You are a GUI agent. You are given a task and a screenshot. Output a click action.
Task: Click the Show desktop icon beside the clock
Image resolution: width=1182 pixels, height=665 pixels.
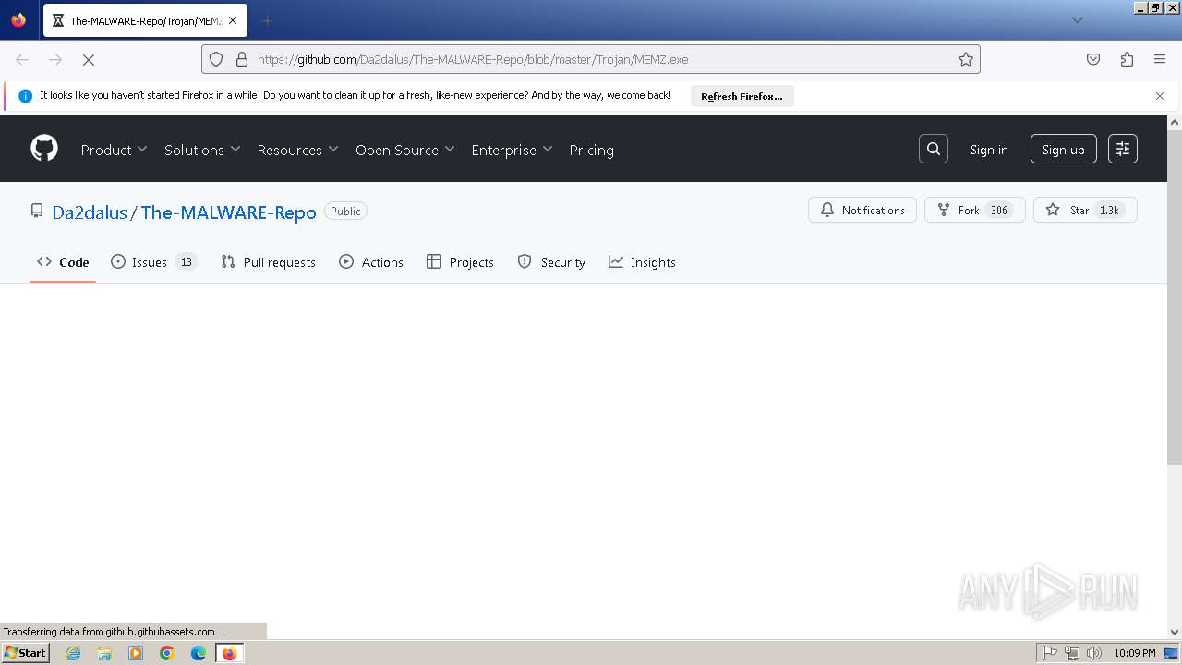[x=1171, y=653]
